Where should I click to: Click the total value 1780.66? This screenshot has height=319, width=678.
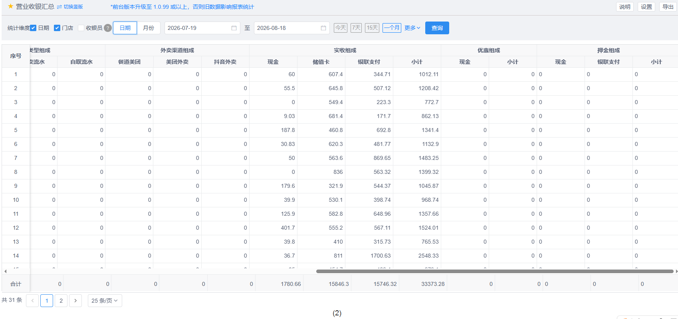291,284
